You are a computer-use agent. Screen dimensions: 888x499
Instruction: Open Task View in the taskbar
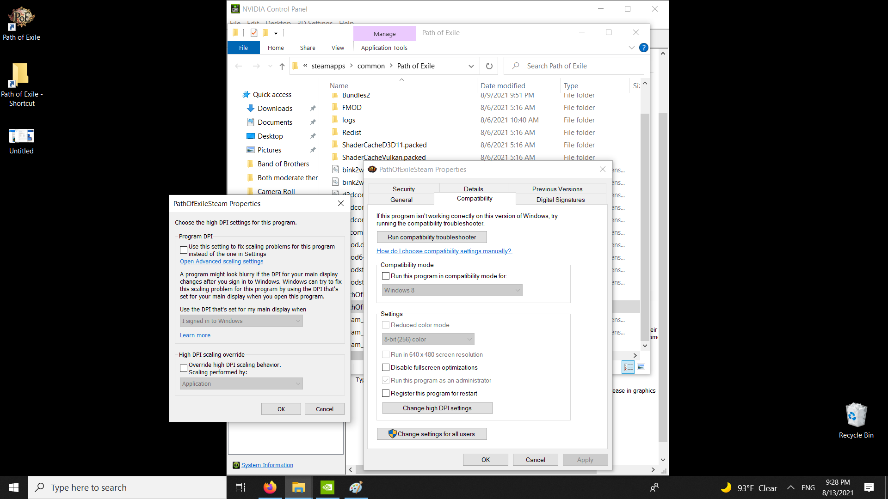240,487
